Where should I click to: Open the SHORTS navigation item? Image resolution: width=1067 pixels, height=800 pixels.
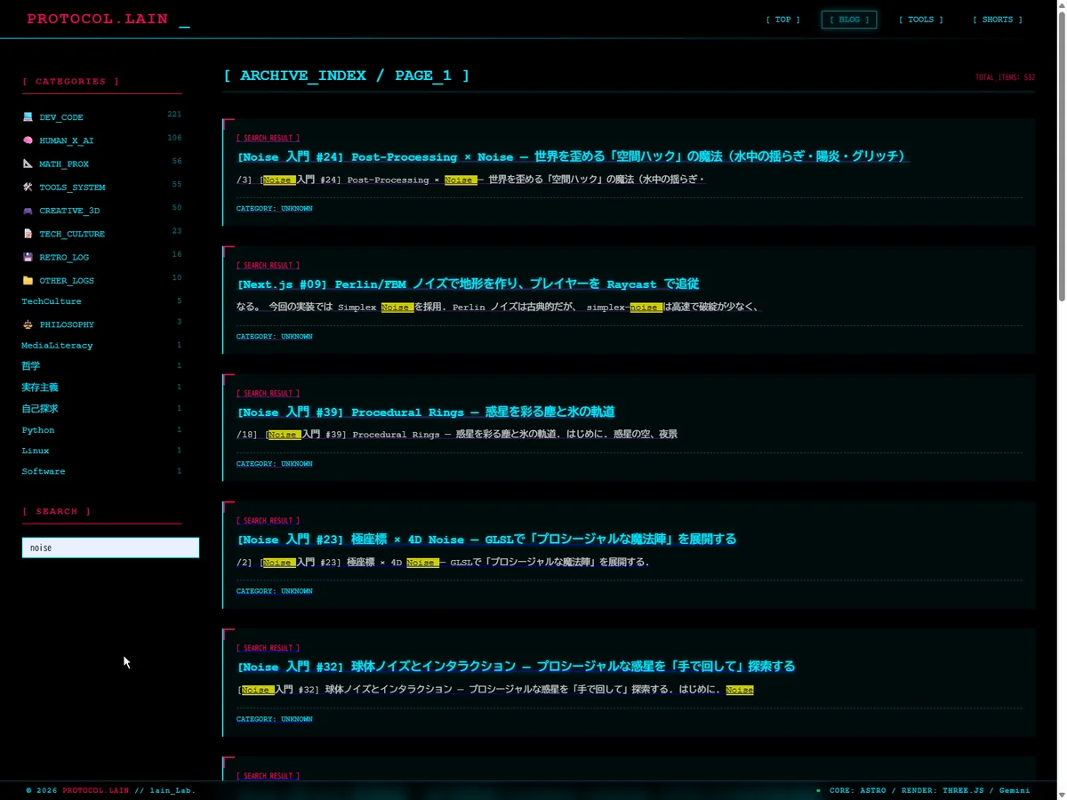(x=997, y=20)
